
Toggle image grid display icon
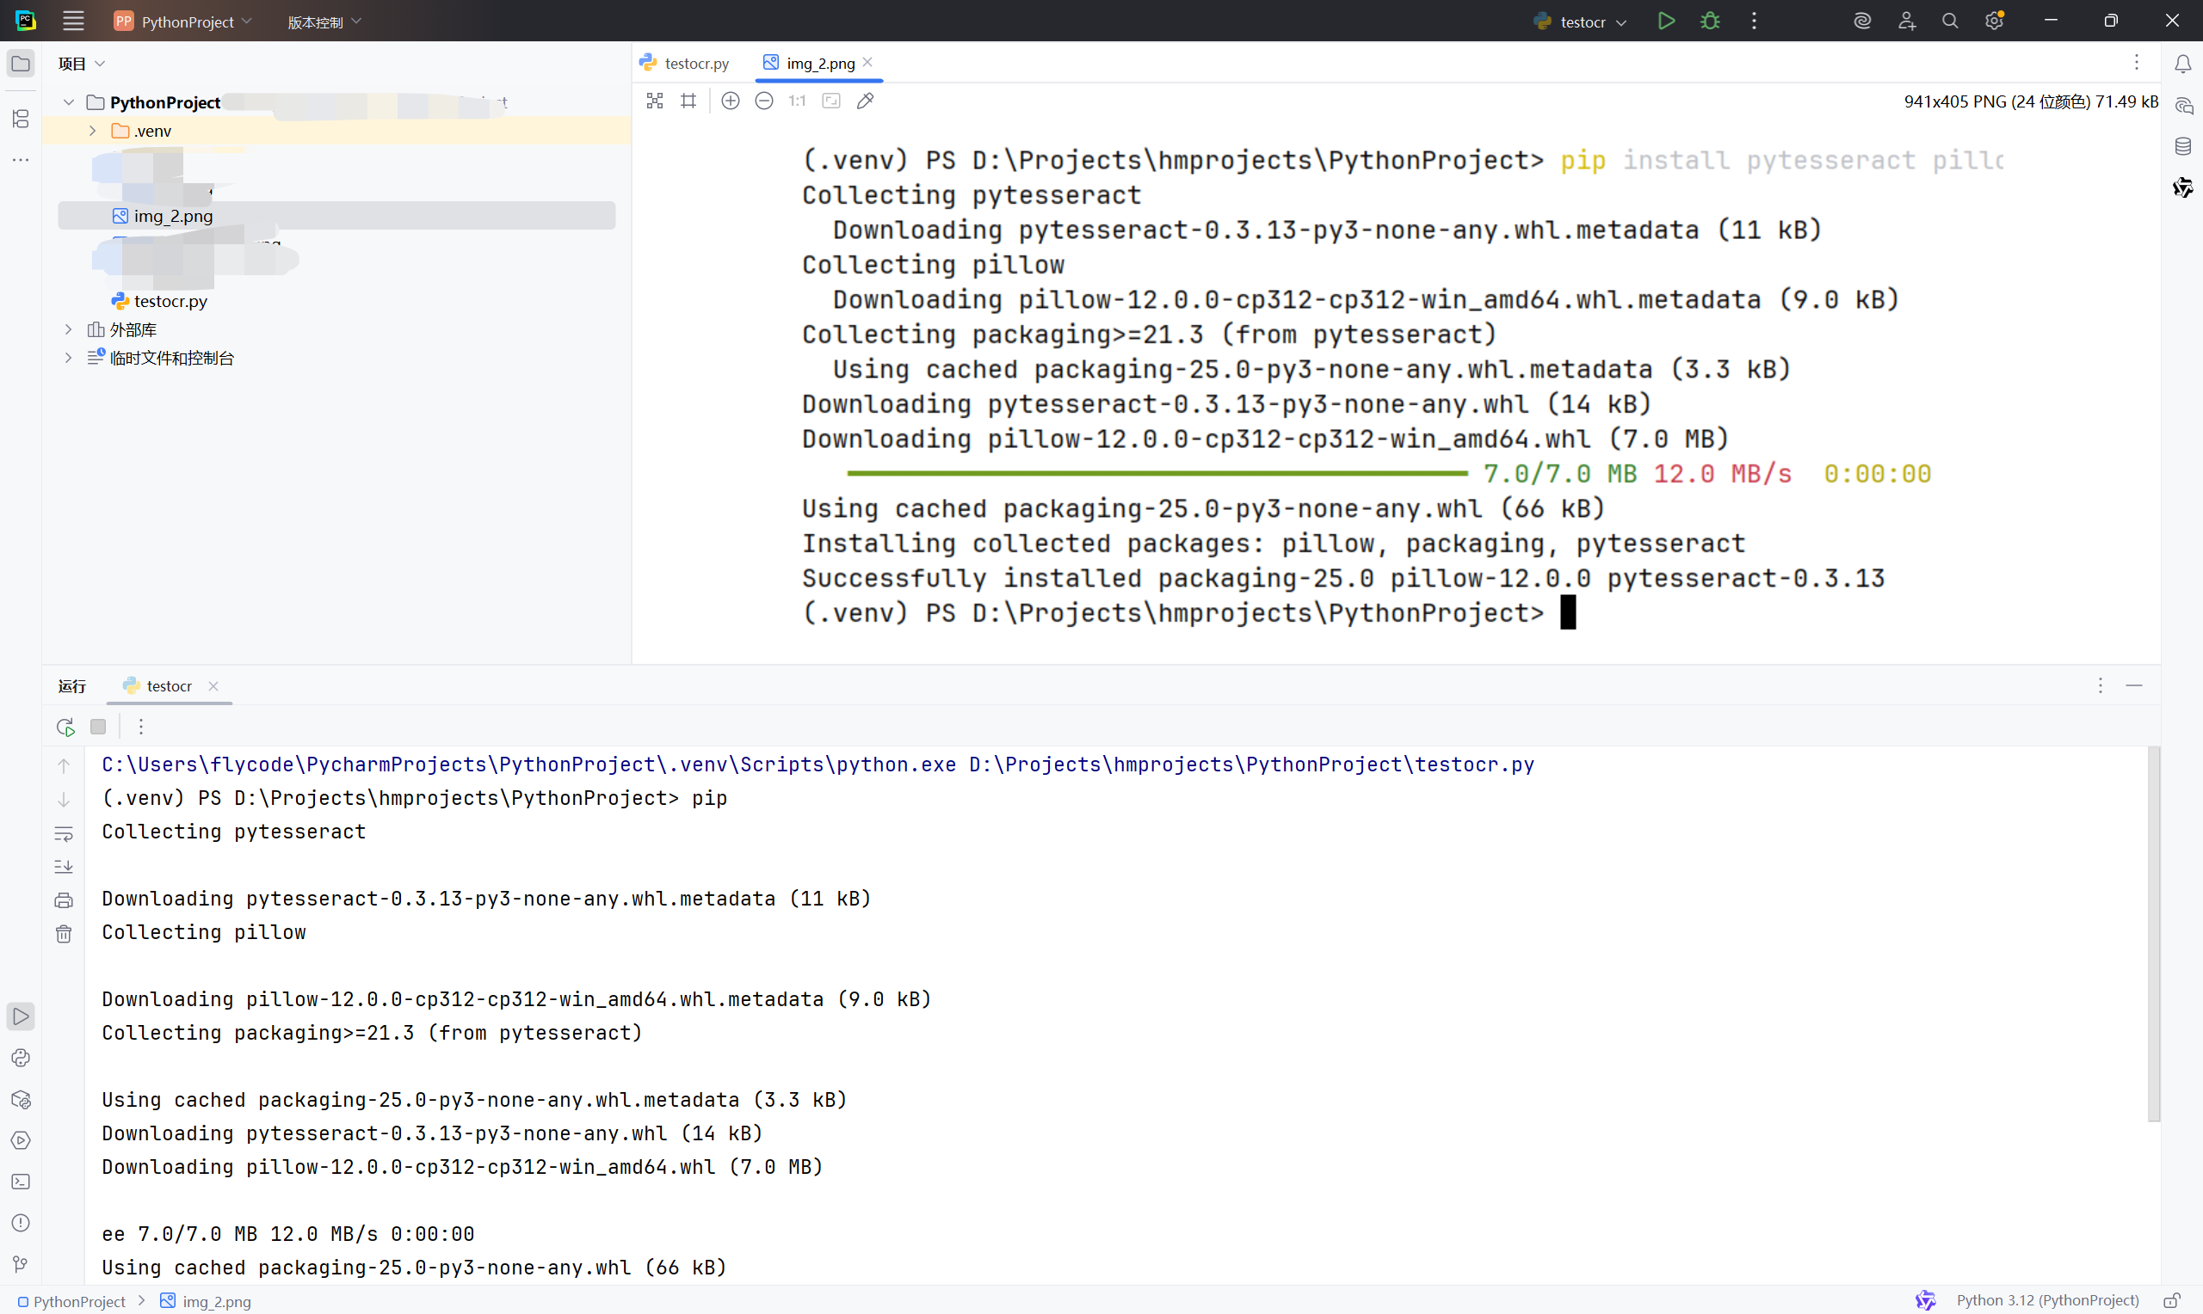pyautogui.click(x=688, y=101)
